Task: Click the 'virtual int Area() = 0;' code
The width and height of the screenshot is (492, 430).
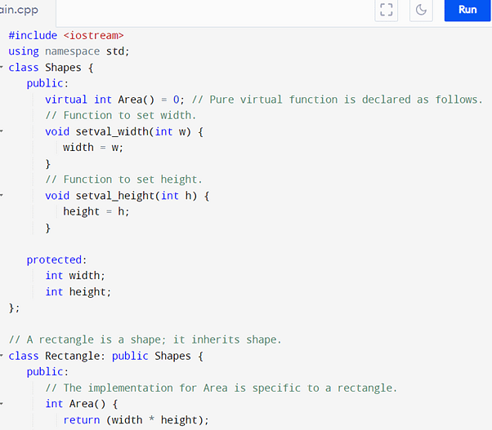Action: [x=114, y=100]
